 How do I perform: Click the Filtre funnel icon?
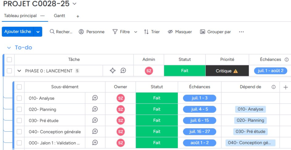click(115, 32)
